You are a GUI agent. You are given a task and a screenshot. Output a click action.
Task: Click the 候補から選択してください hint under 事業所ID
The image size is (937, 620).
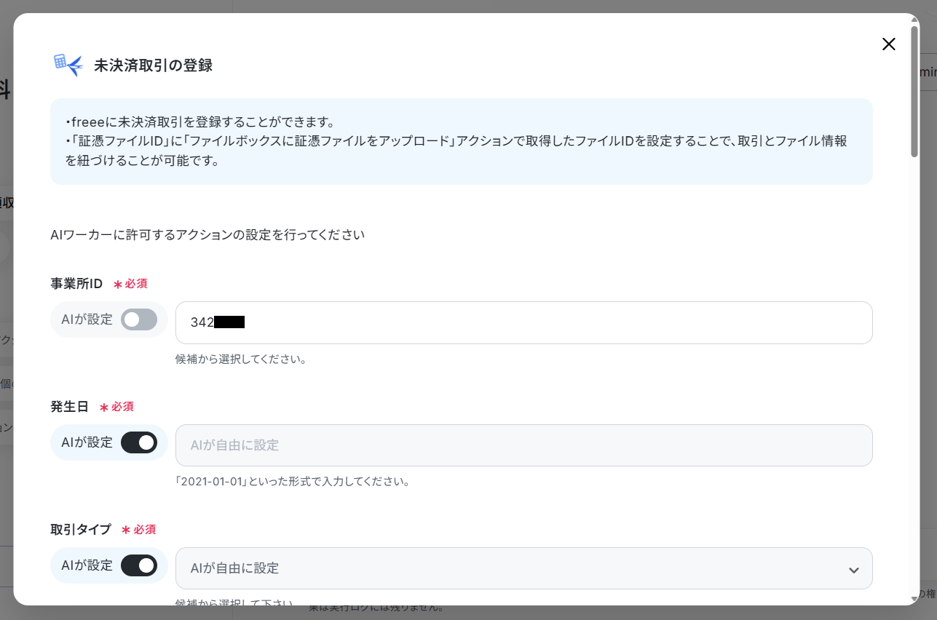(240, 359)
